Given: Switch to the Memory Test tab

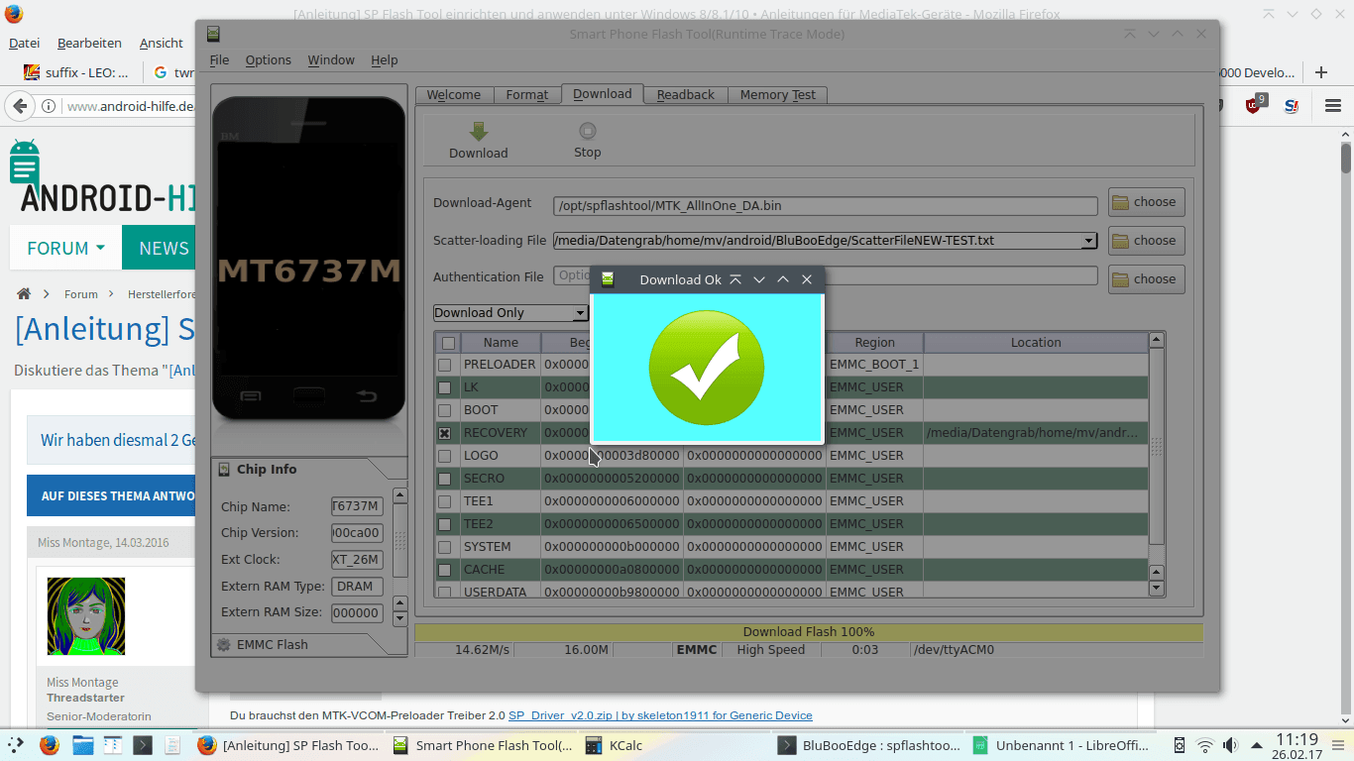Looking at the screenshot, I should (778, 95).
